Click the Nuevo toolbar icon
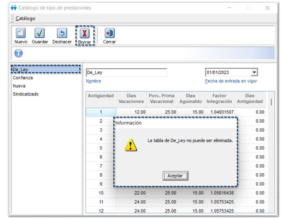The image size is (281, 219). (x=21, y=33)
